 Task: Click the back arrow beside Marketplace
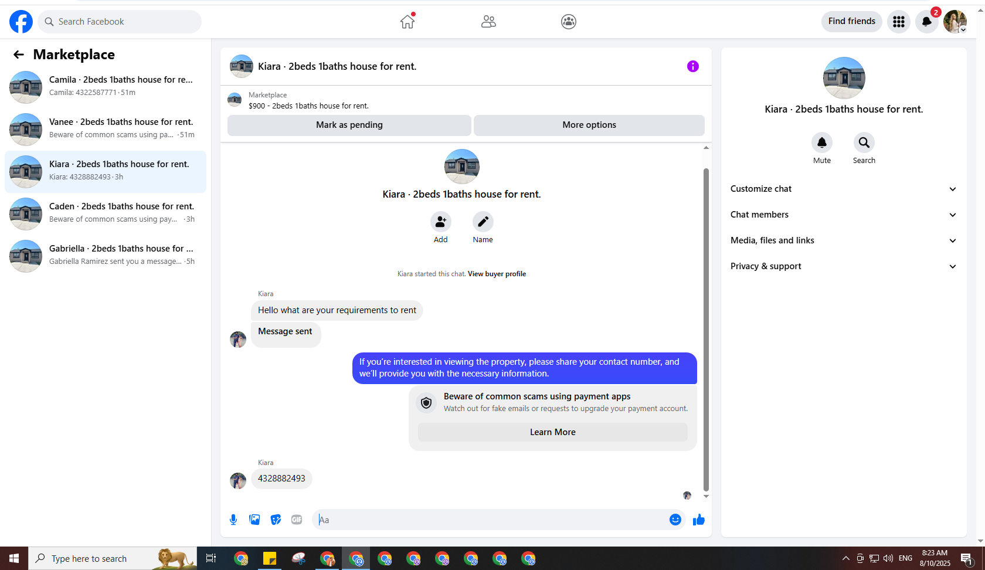(19, 55)
